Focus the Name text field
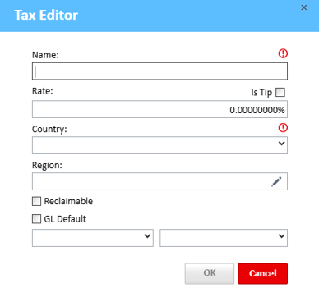The height and width of the screenshot is (297, 319). coord(159,71)
